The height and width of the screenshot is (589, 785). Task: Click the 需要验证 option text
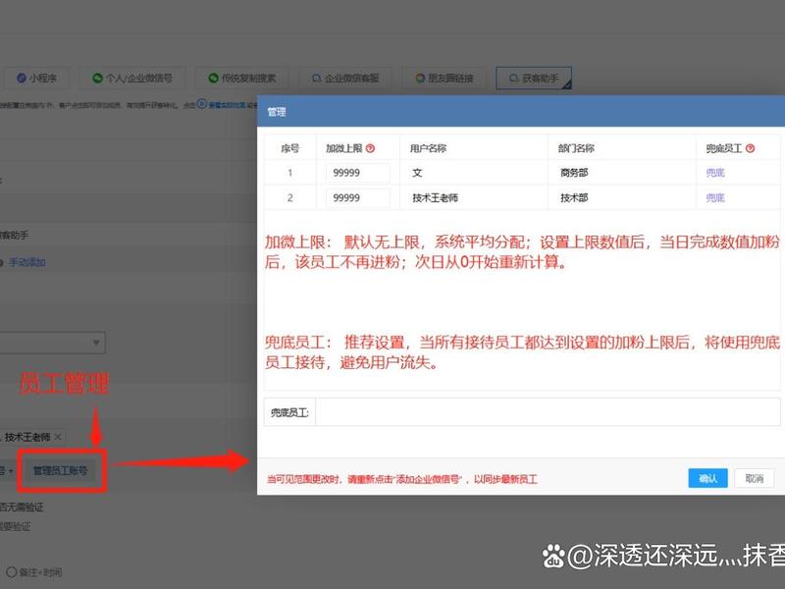(16, 526)
